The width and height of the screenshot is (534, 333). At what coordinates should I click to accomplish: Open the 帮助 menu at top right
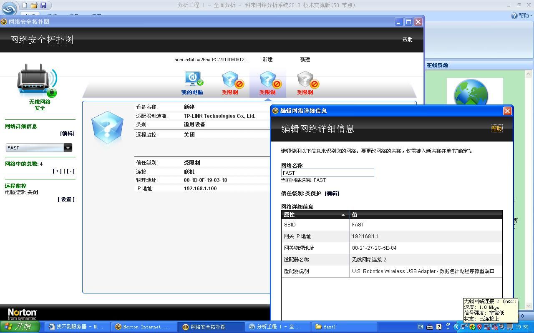click(x=521, y=15)
